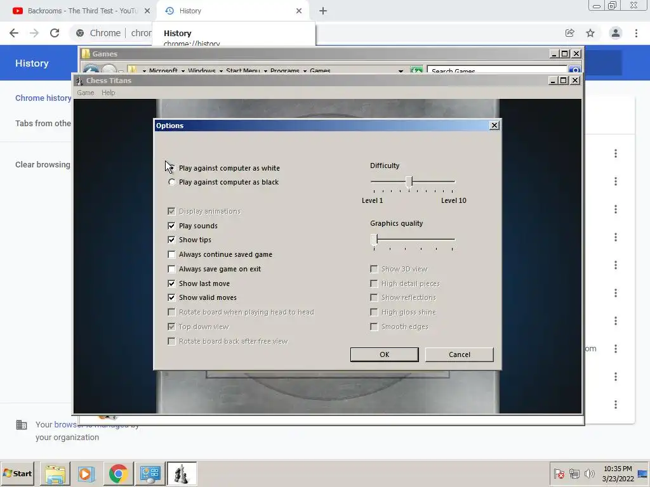Cancel the Options dialog
This screenshot has height=487, width=650.
(x=460, y=354)
